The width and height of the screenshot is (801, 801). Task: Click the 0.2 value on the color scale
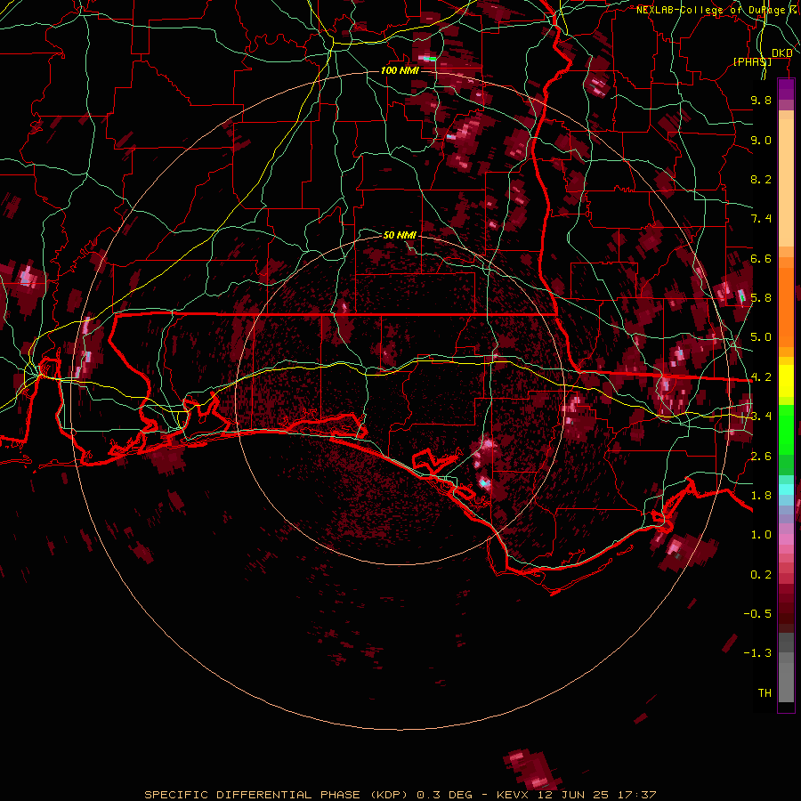tap(761, 575)
